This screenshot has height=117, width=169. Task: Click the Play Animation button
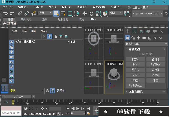(x=78, y=109)
